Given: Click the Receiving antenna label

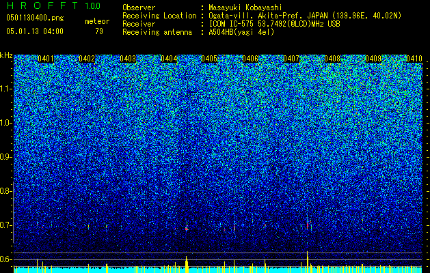Looking at the screenshot, I should point(157,32).
